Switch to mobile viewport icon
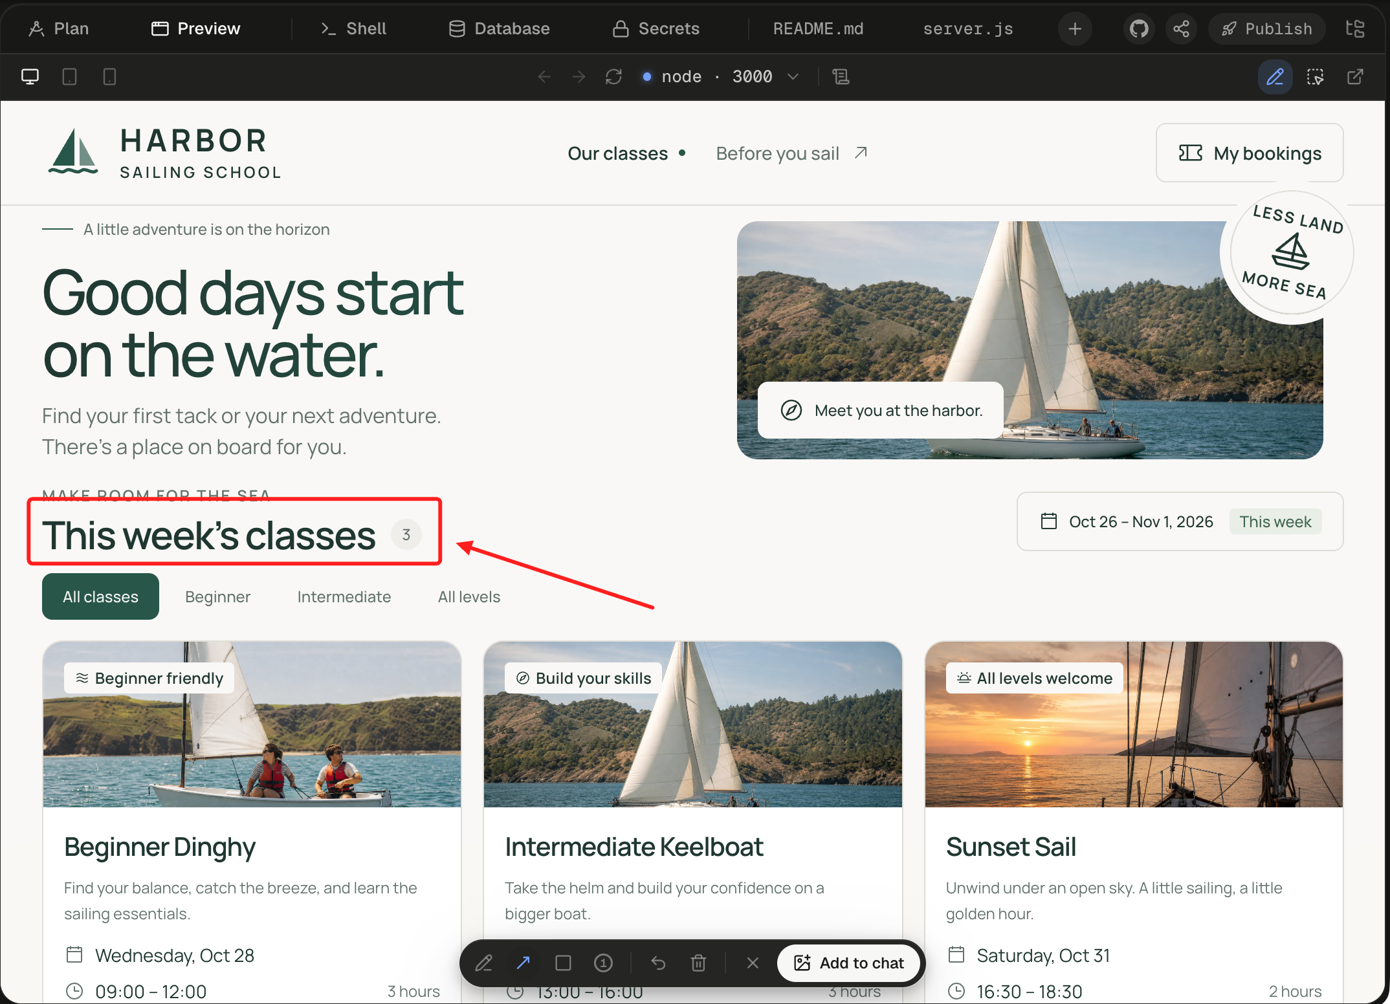1390x1004 pixels. [109, 77]
